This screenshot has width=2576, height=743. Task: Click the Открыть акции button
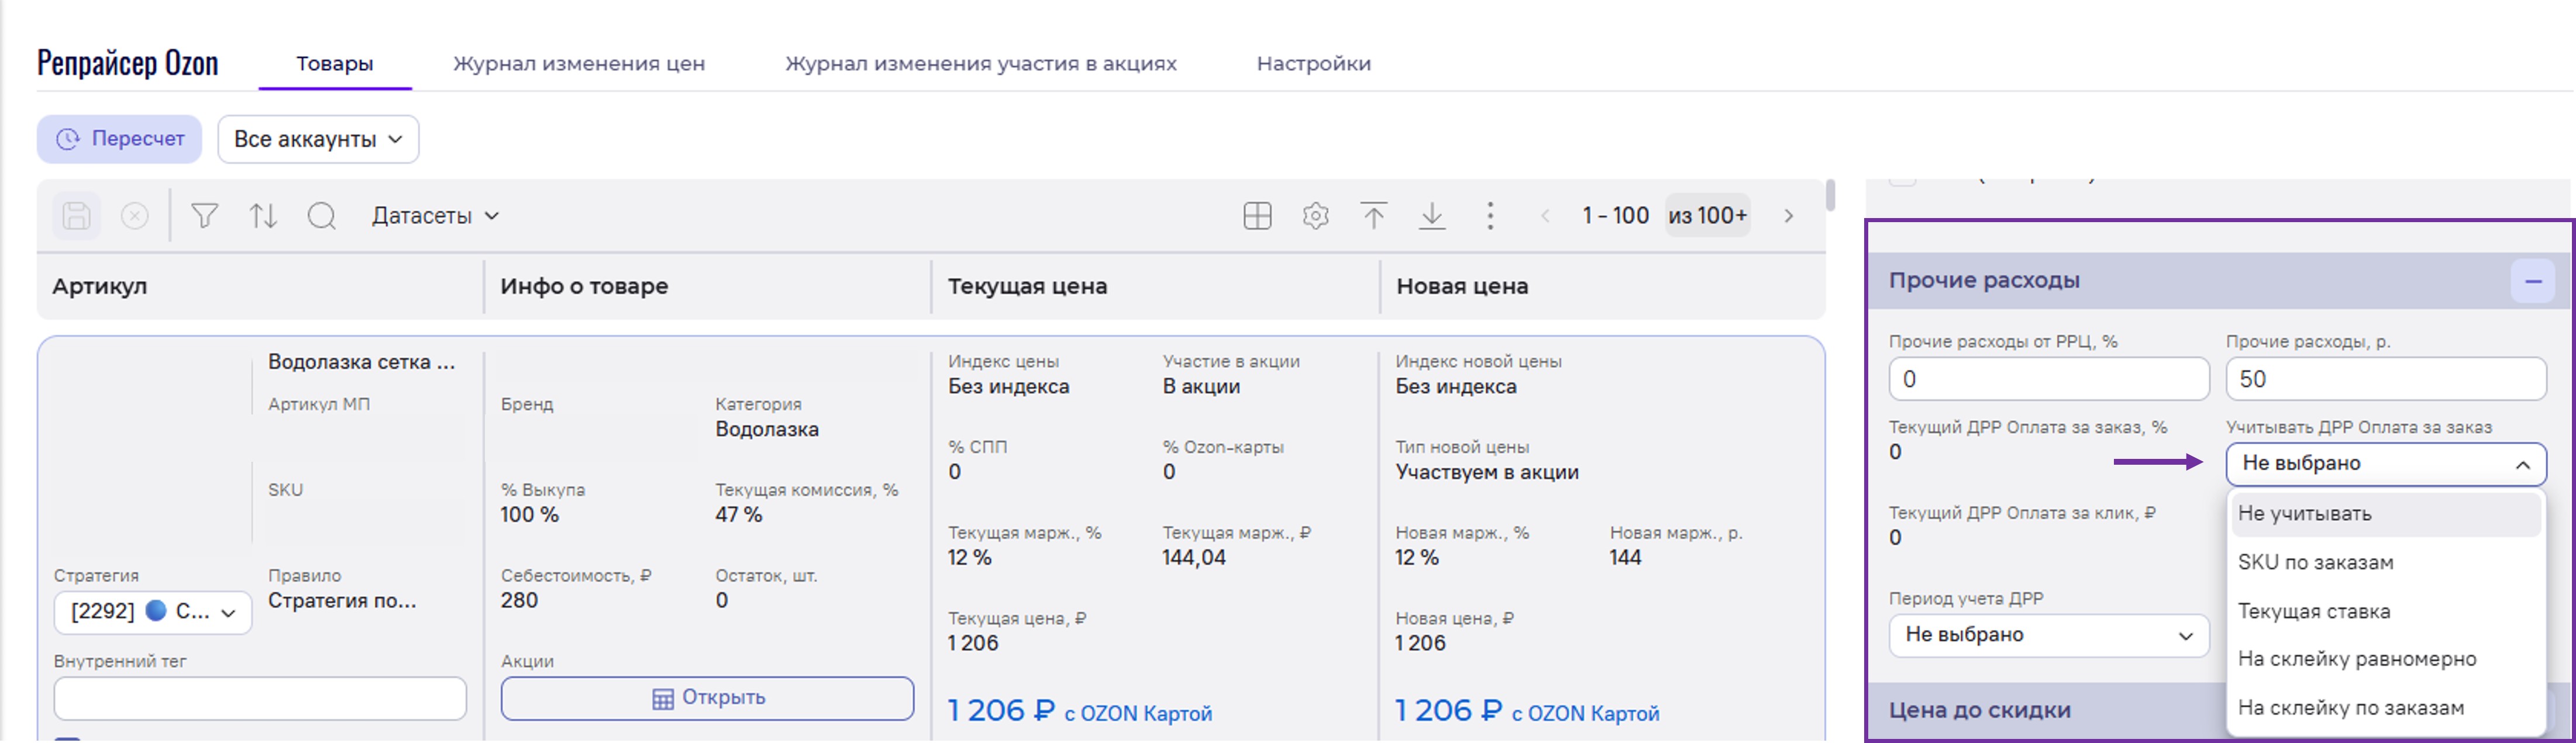707,698
